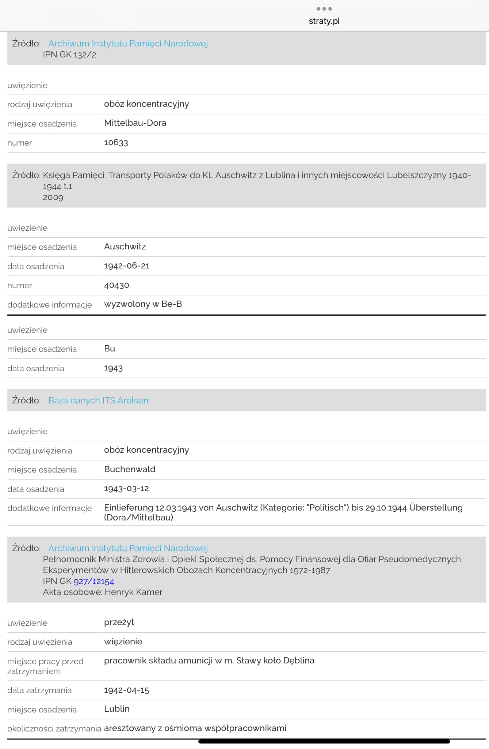Click the Mittelbau-Dora place value
This screenshot has width=489, height=749.
[135, 123]
